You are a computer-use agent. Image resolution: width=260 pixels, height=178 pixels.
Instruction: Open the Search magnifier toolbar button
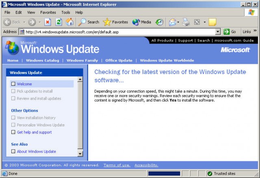pos(89,22)
